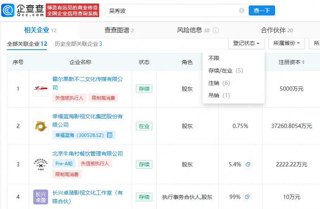Click the 执行事务合伙人,股东 role cell
Viewport: 320px width, 209px height.
tap(187, 197)
